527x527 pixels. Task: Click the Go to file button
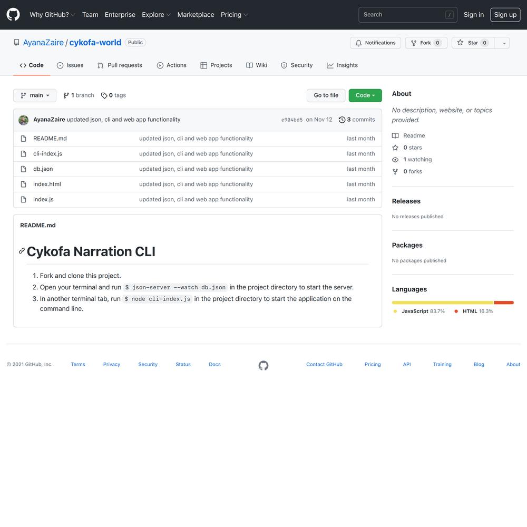326,95
